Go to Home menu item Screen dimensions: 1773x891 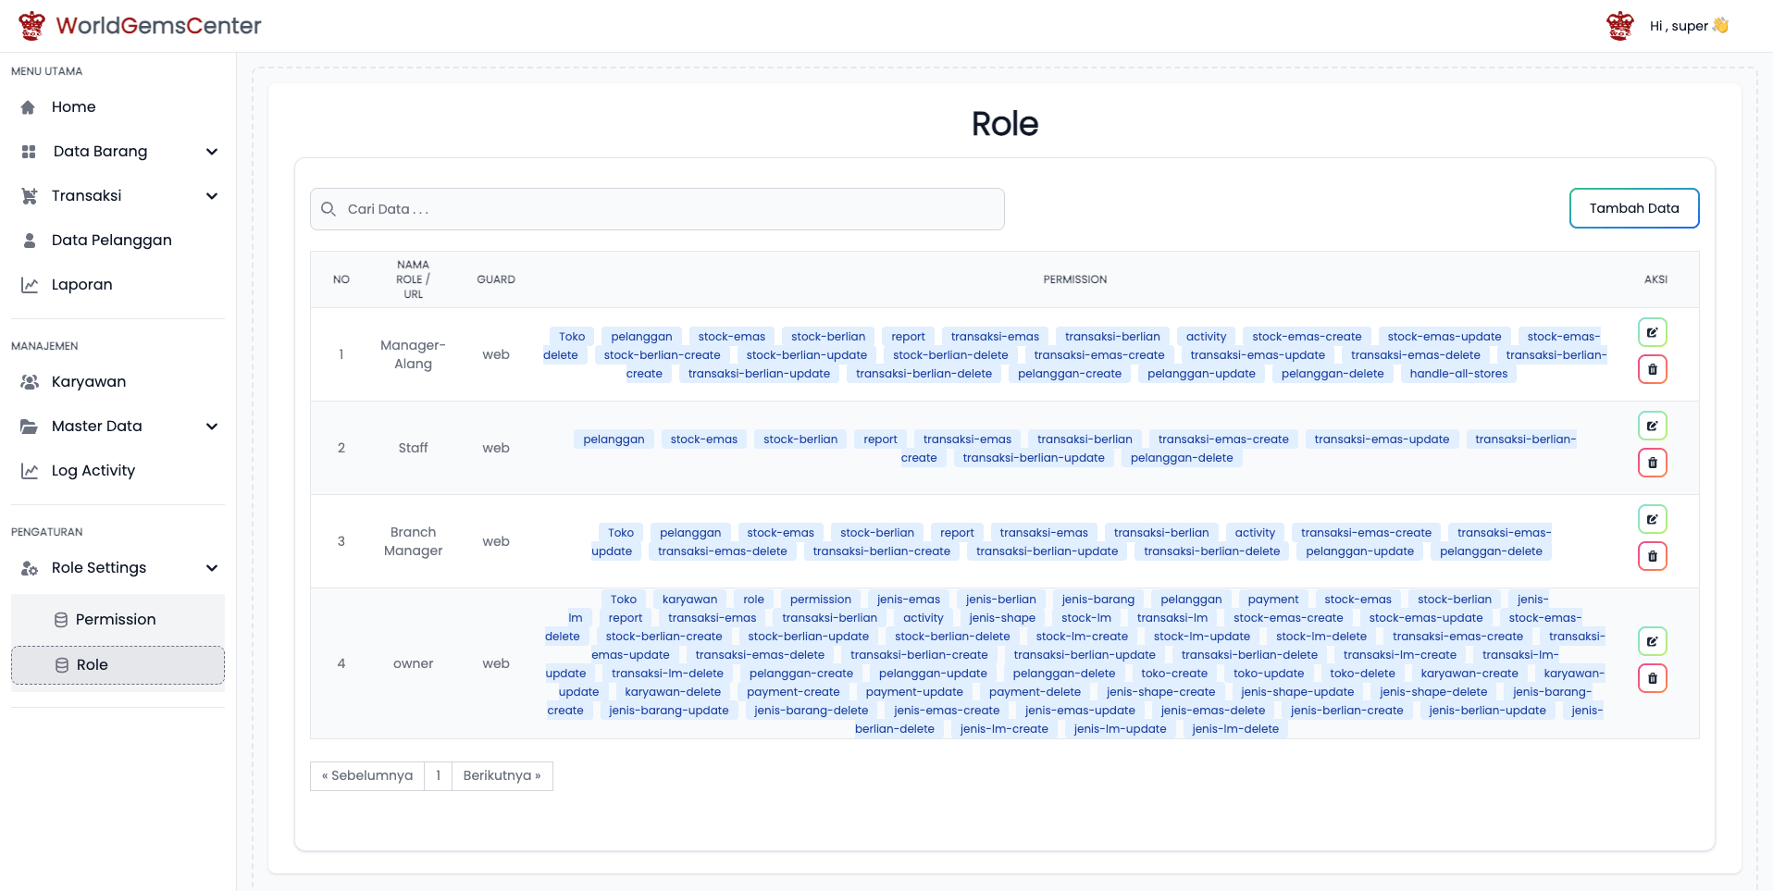[x=118, y=107]
